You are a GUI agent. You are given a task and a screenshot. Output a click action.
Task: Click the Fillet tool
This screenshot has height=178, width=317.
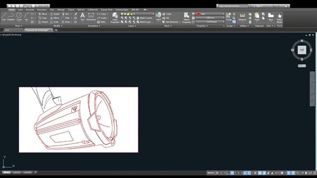click(66, 18)
